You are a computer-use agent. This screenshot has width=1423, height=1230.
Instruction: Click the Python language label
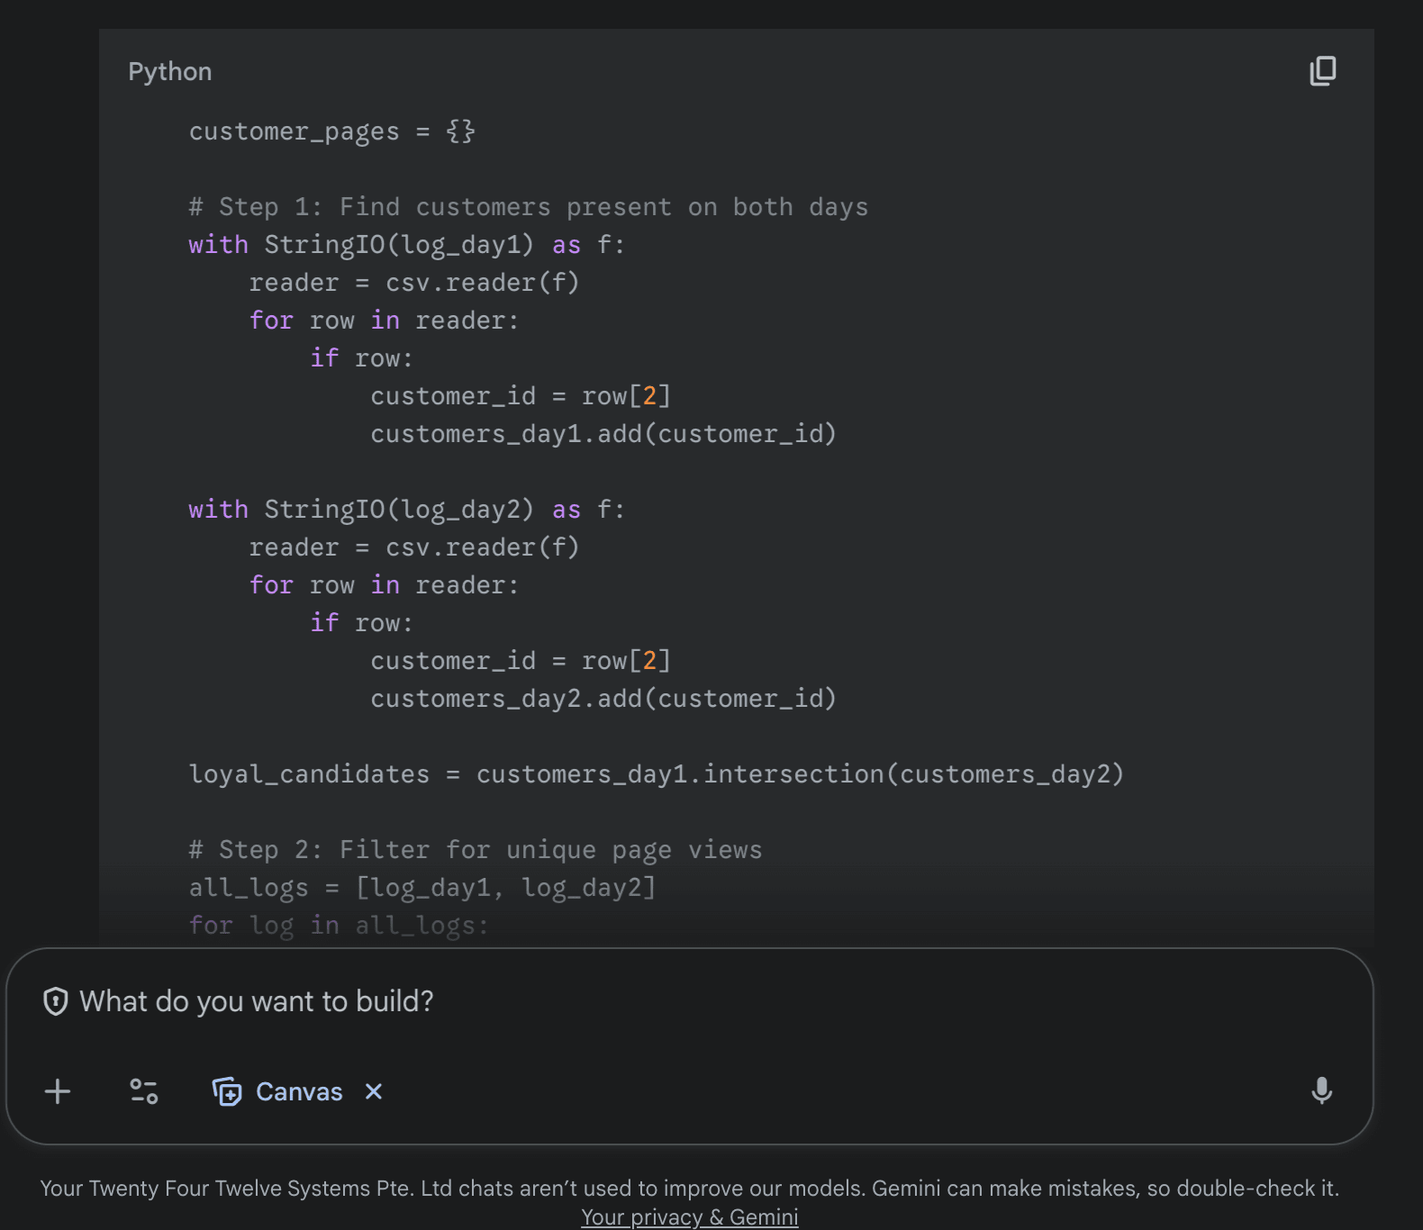pos(170,71)
